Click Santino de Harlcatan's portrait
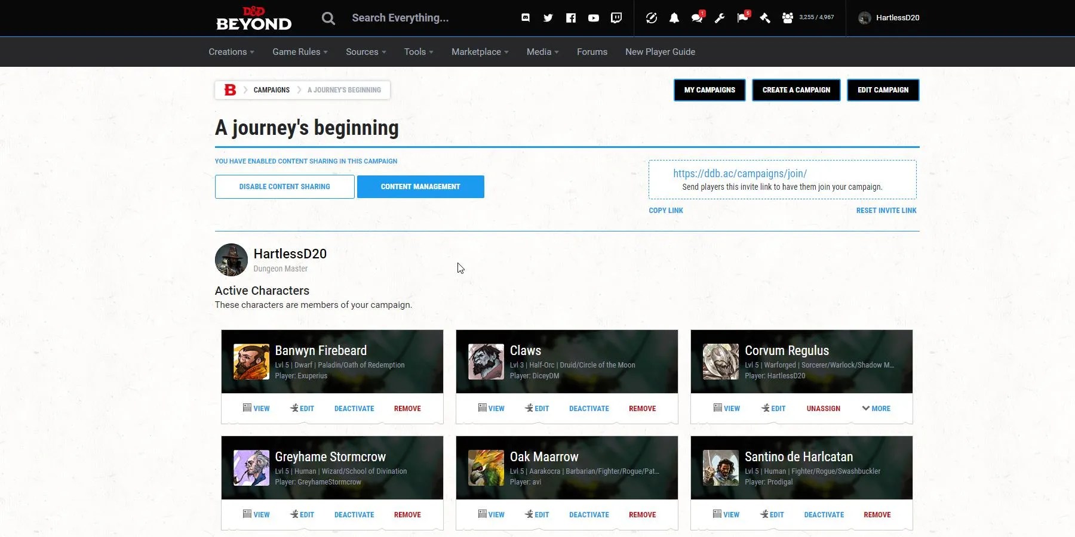 tap(721, 468)
